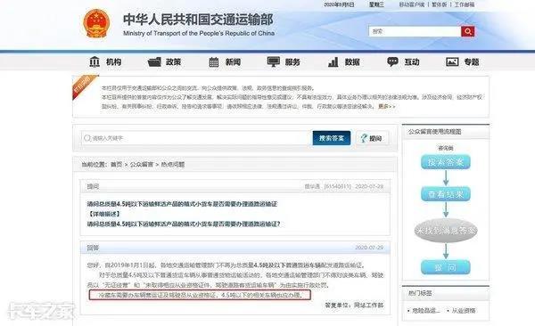The width and height of the screenshot is (535, 326).
Task: Click the 政策 folder icon
Action: 154,62
